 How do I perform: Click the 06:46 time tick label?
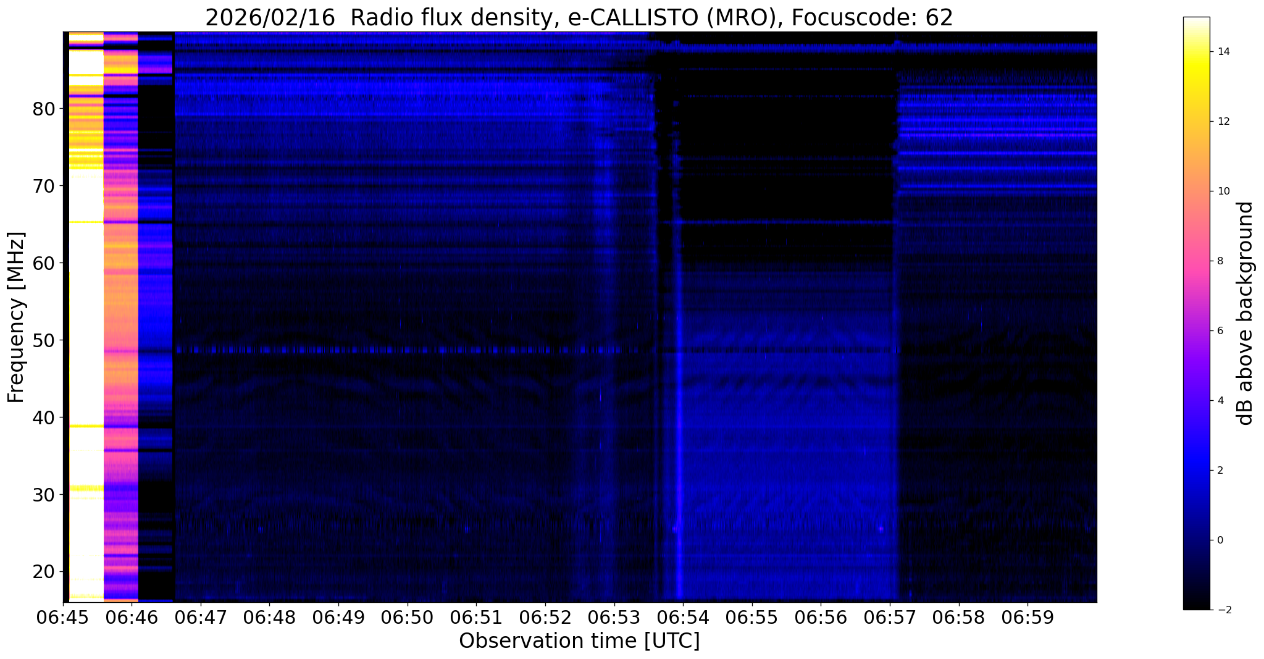(132, 617)
